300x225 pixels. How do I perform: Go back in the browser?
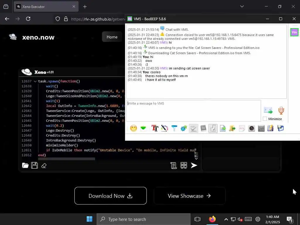click(x=7, y=19)
